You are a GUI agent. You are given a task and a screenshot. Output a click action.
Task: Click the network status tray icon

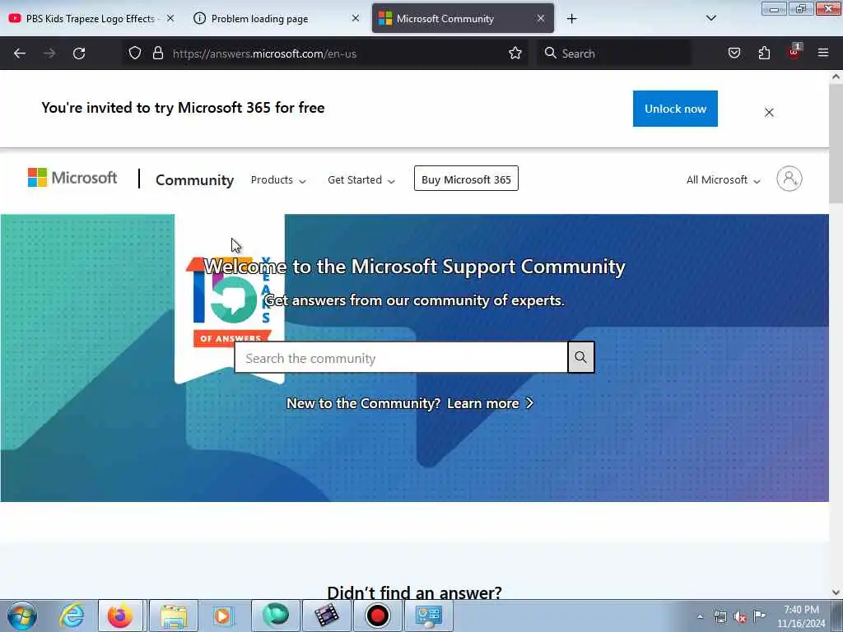pyautogui.click(x=720, y=616)
